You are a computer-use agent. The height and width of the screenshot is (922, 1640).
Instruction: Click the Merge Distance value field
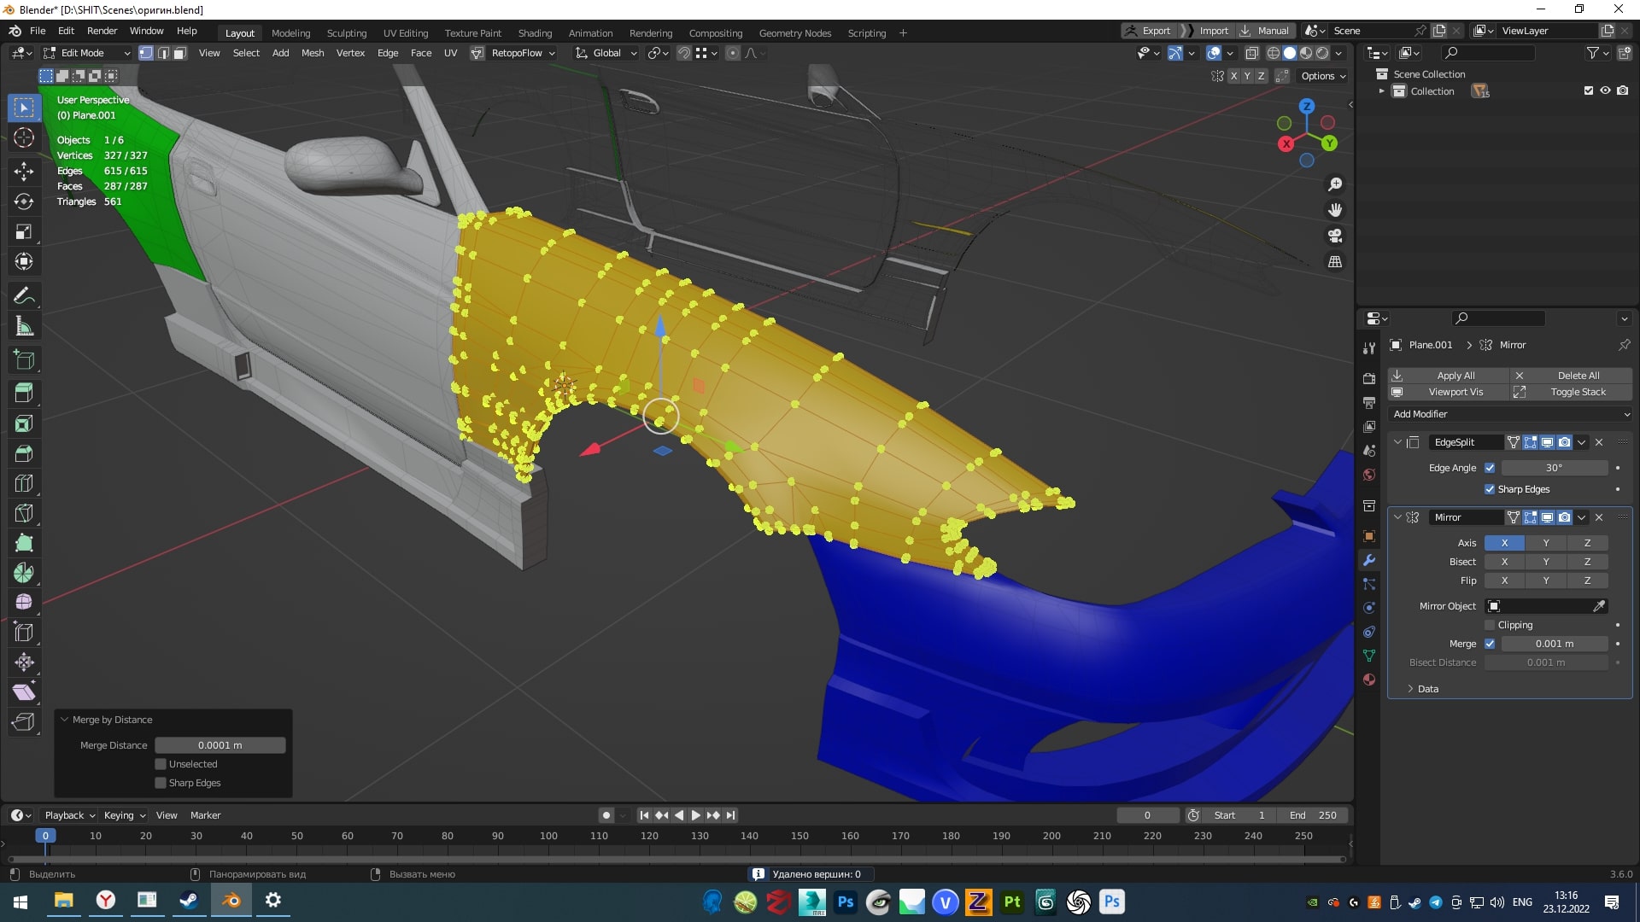[x=220, y=745]
